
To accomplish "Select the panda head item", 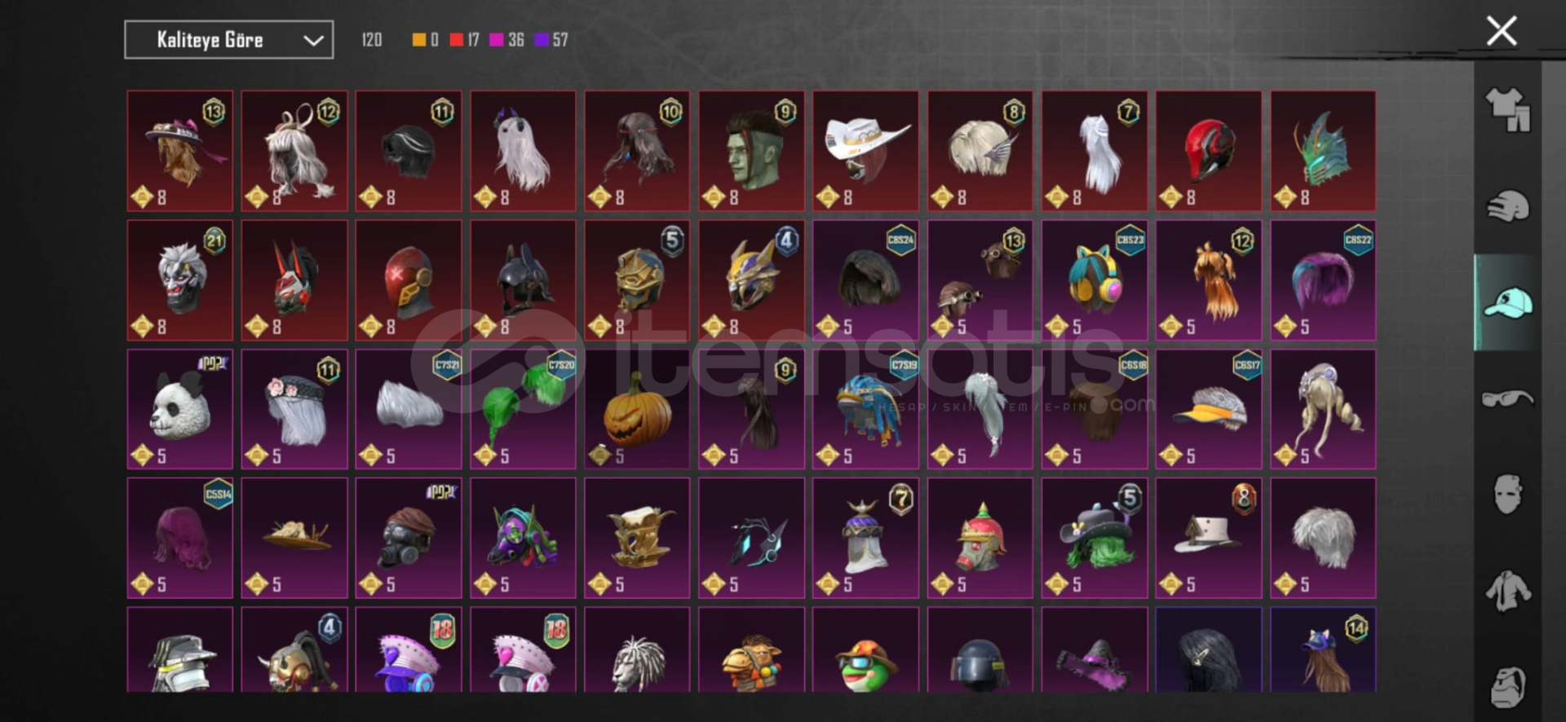I will 179,409.
